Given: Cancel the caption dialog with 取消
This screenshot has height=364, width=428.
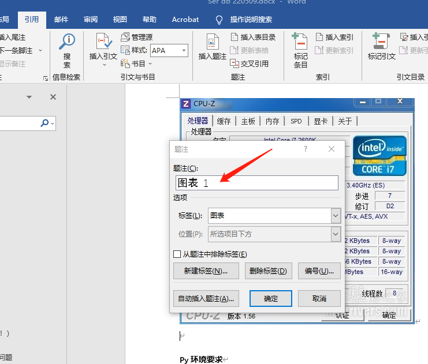Looking at the screenshot, I should tap(319, 299).
